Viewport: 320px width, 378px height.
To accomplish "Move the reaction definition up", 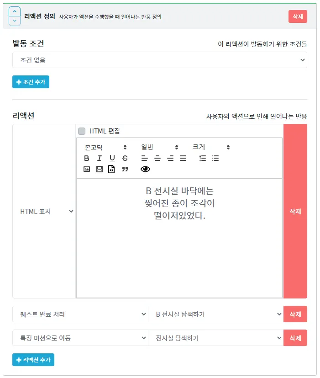I will (x=15, y=11).
